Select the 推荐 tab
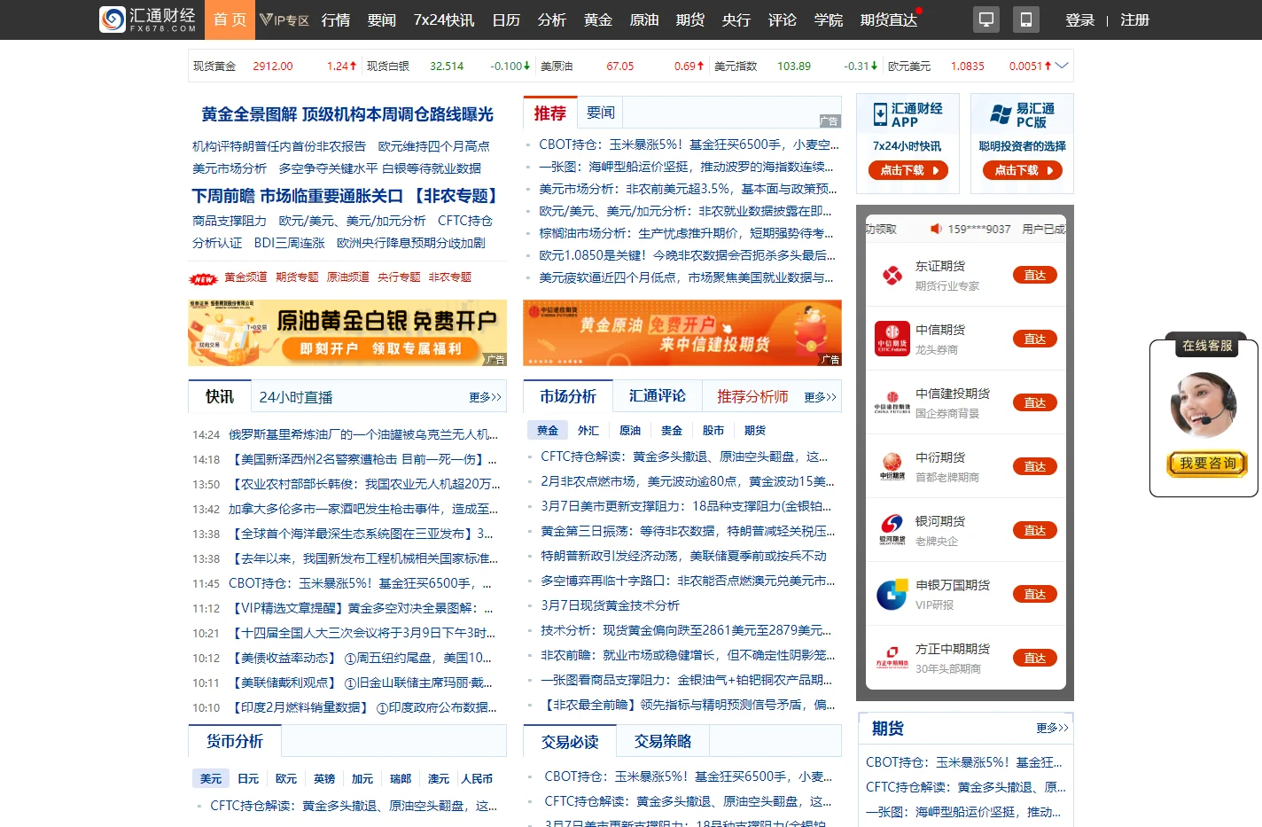This screenshot has width=1262, height=827. [550, 113]
